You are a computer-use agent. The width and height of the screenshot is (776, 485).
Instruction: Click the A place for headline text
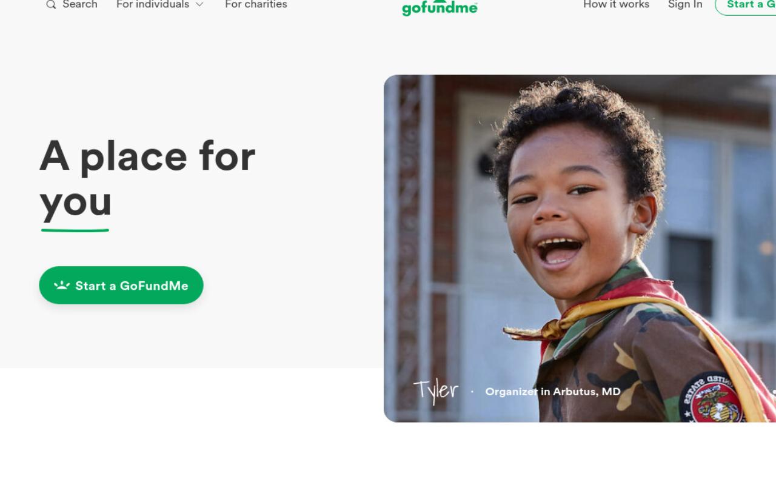coord(147,156)
